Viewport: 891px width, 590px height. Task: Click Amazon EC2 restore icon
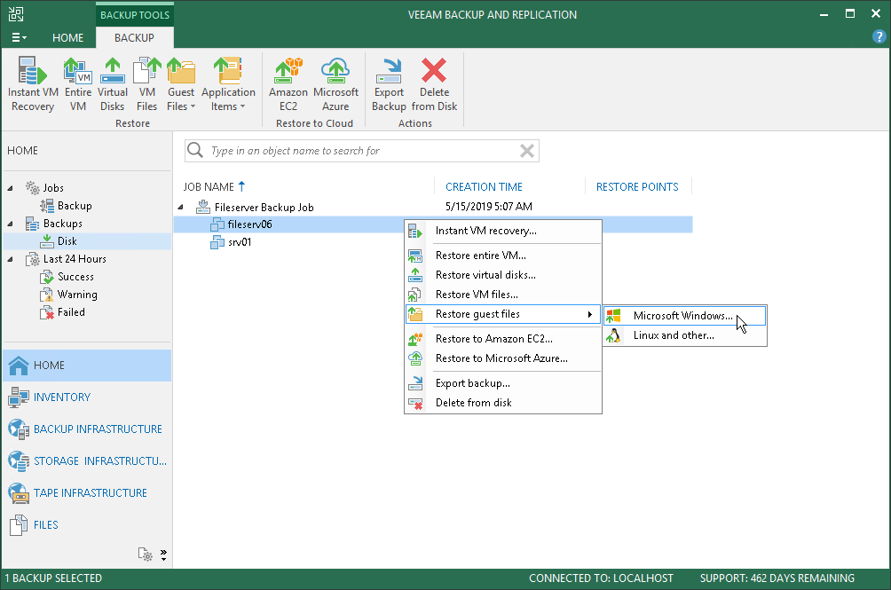click(x=288, y=84)
